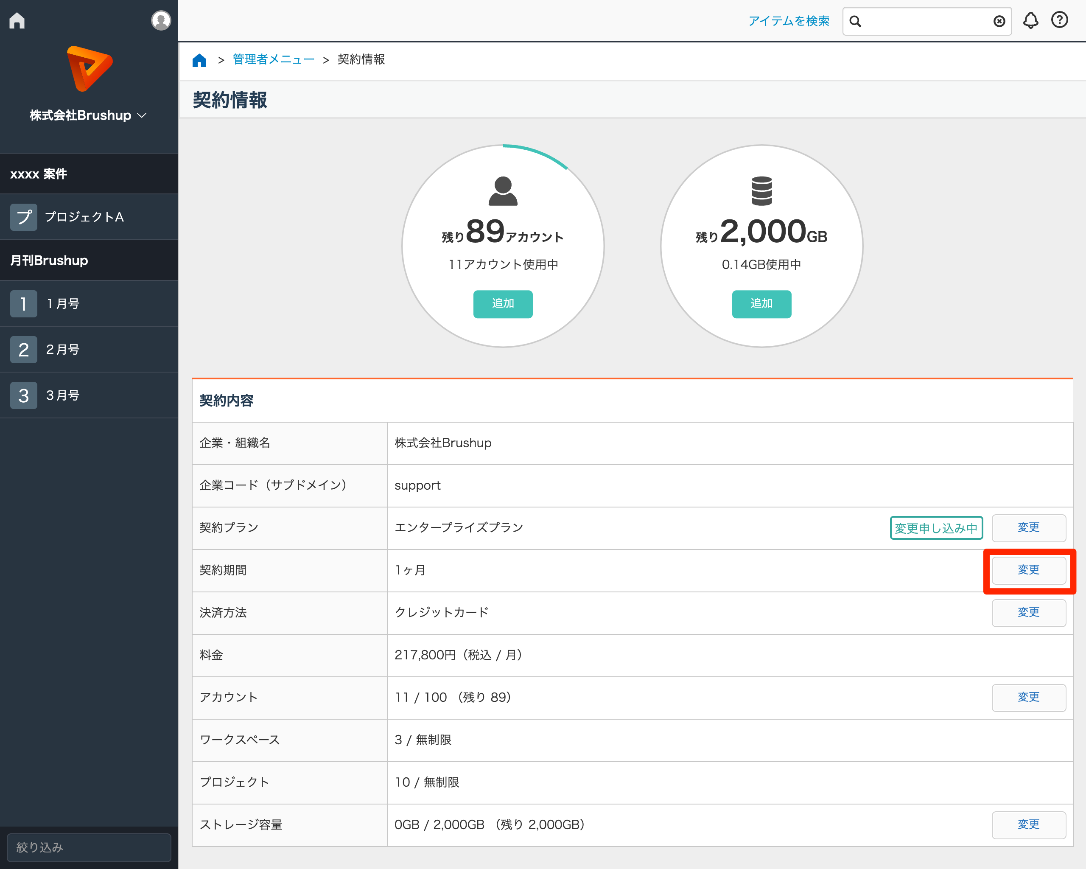Click 変更 for 契約プラン row
This screenshot has height=869, width=1086.
1029,528
